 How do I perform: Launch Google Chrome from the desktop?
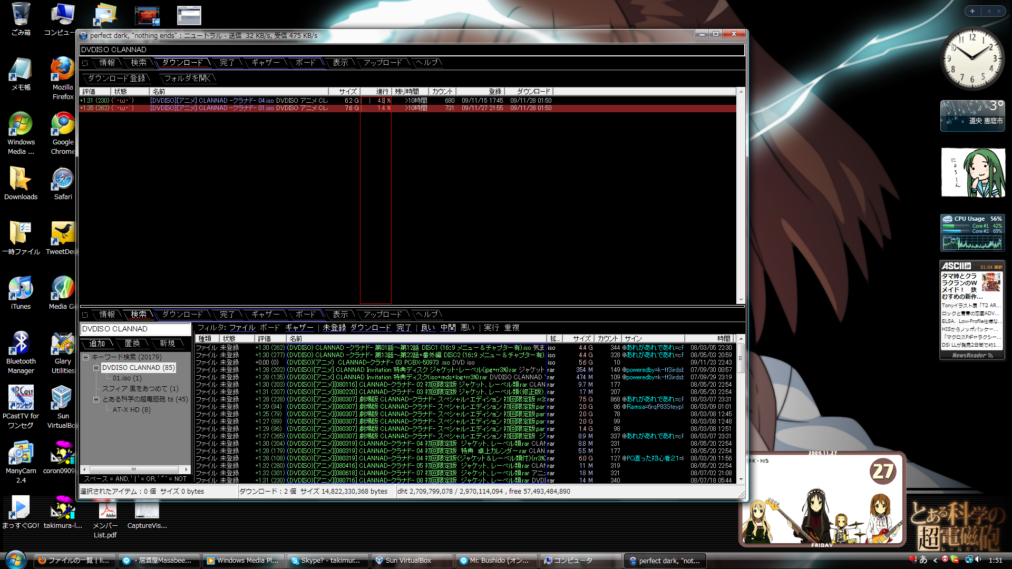[x=63, y=133]
